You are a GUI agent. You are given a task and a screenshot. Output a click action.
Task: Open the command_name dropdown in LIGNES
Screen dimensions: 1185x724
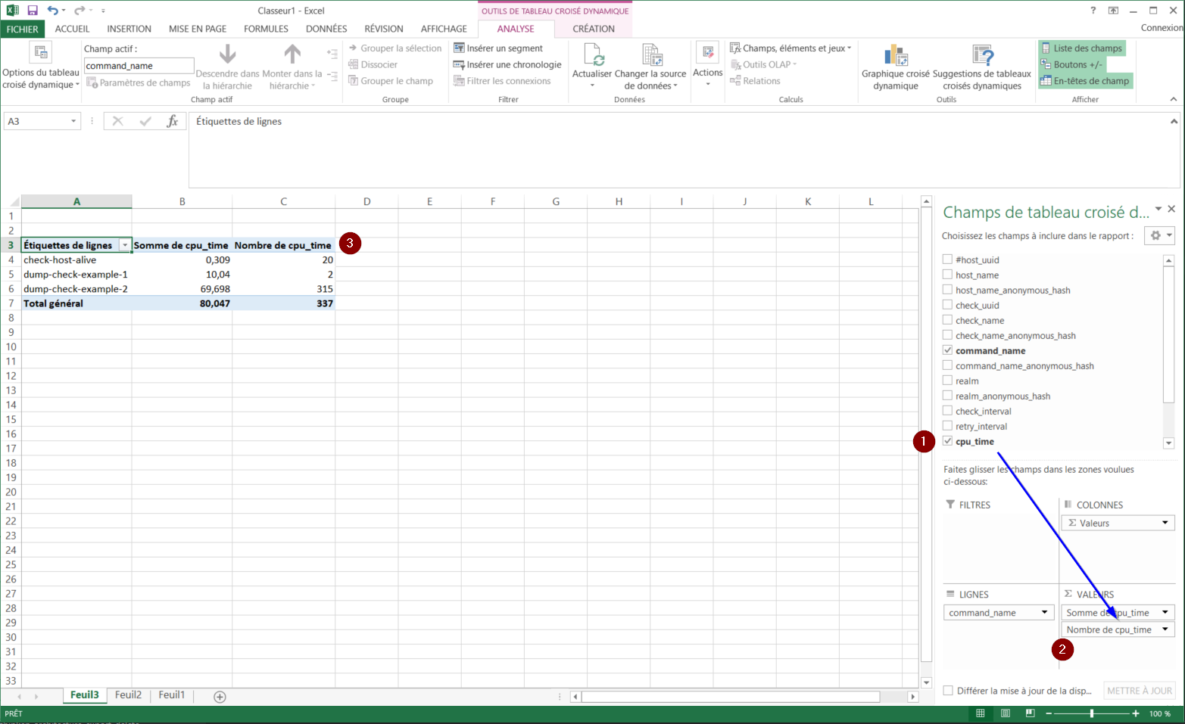click(x=1044, y=613)
